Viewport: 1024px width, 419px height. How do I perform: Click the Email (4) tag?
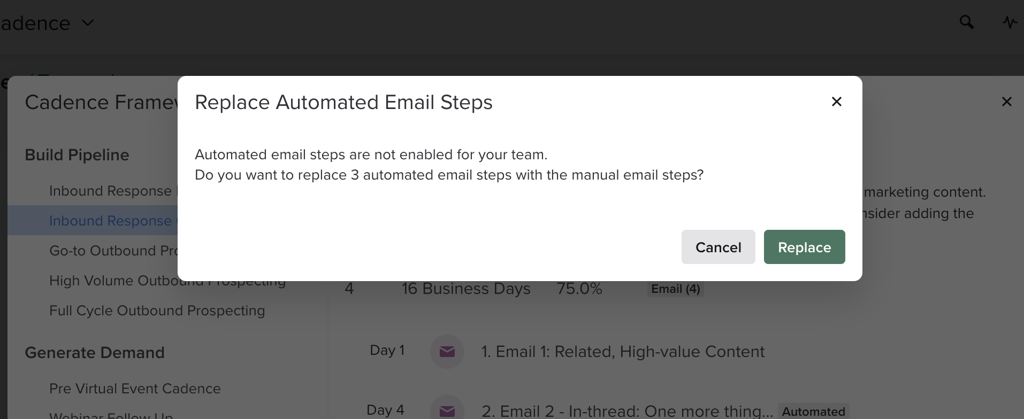tap(675, 289)
